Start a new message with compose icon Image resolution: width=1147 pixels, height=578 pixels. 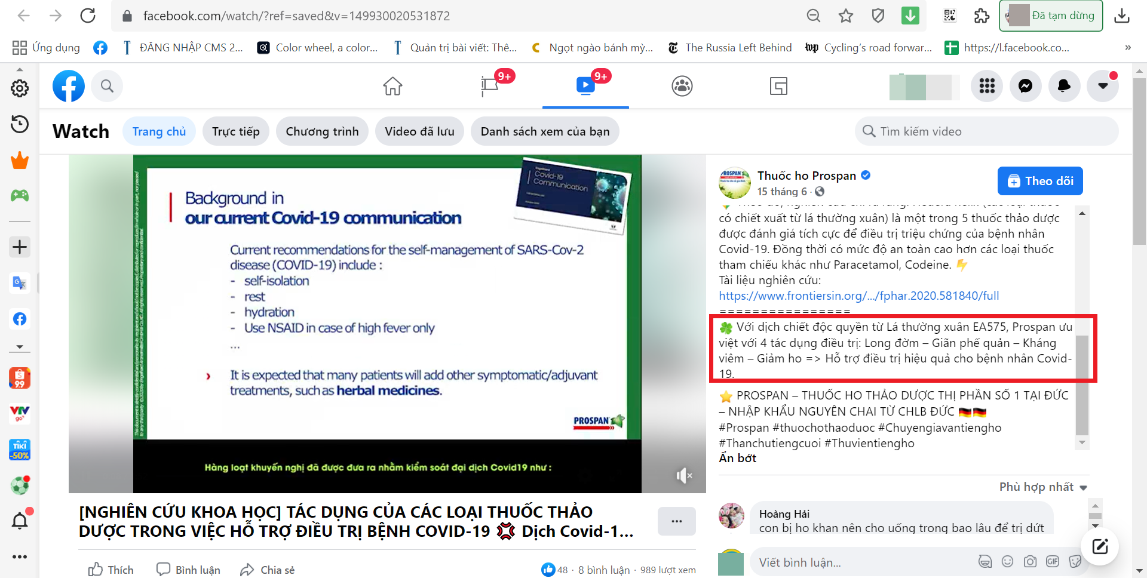pos(1100,546)
